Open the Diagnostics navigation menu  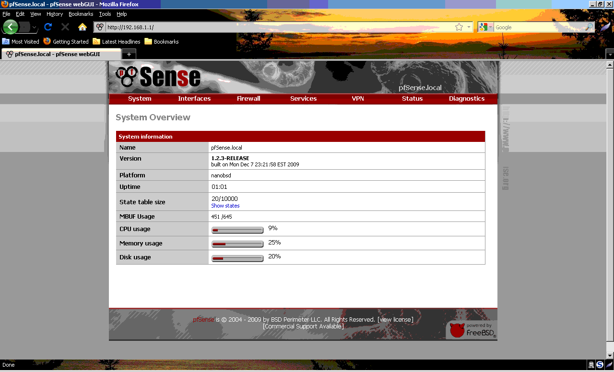[467, 98]
